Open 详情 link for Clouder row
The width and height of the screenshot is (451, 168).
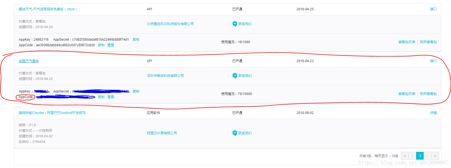pos(433,113)
